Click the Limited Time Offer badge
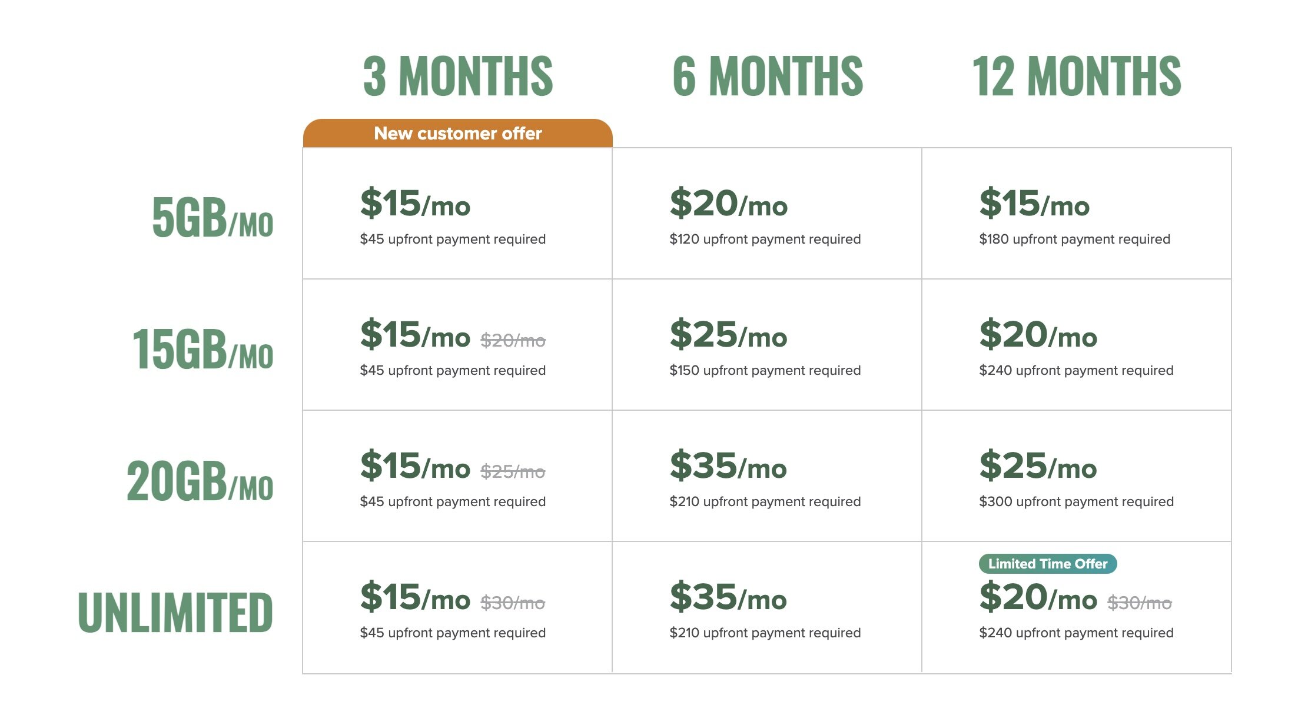The image size is (1308, 705). pyautogui.click(x=1047, y=564)
